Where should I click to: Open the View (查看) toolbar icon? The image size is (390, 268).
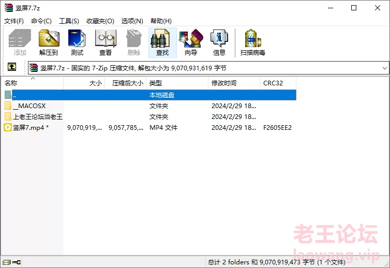[106, 42]
